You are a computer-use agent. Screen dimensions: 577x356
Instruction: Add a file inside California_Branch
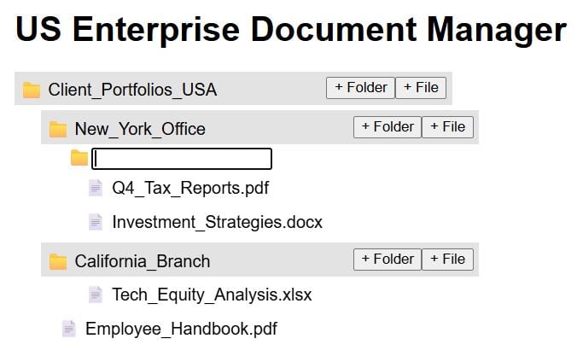(x=447, y=259)
